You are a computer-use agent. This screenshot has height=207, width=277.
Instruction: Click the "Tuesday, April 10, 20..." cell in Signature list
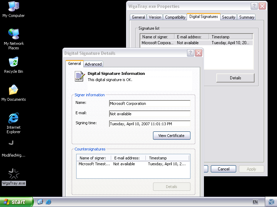tap(230, 43)
